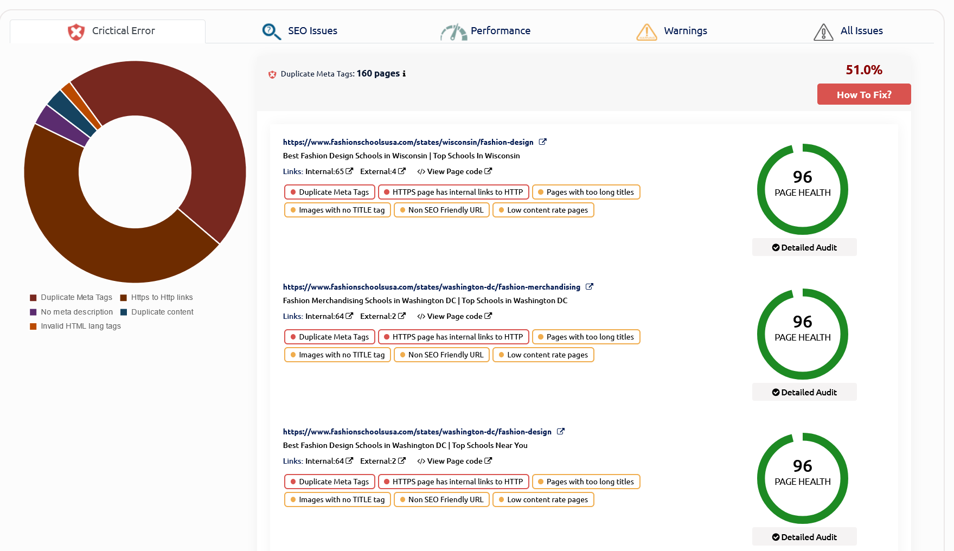Screen dimensions: 954x551
Task: Click the Performance gauge icon
Action: [453, 32]
